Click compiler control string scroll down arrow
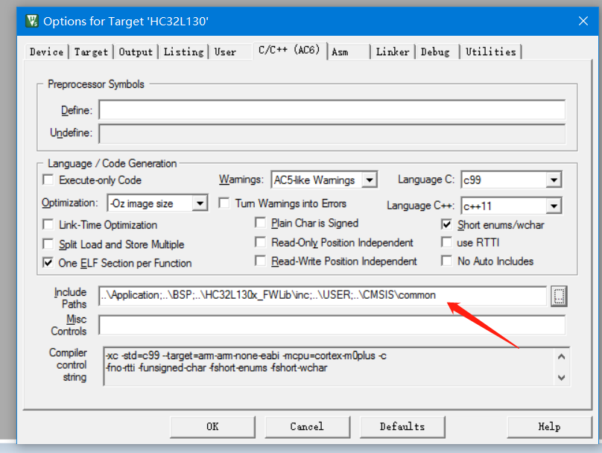The image size is (602, 453). click(x=561, y=377)
